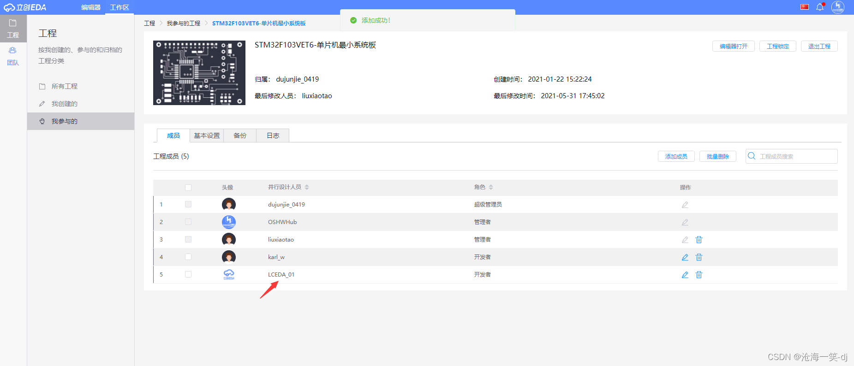Delete member karl_w
Viewport: 854px width, 366px height.
coord(699,257)
